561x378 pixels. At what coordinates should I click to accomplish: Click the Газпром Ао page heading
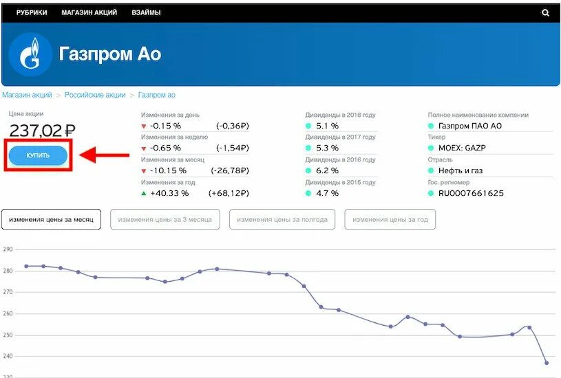click(x=110, y=54)
